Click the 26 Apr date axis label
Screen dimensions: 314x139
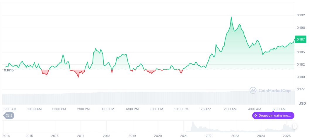[206, 109]
